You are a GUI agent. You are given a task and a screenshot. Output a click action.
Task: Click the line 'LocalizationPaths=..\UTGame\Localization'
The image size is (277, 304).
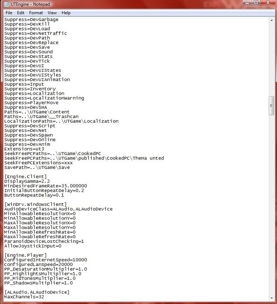click(x=61, y=121)
